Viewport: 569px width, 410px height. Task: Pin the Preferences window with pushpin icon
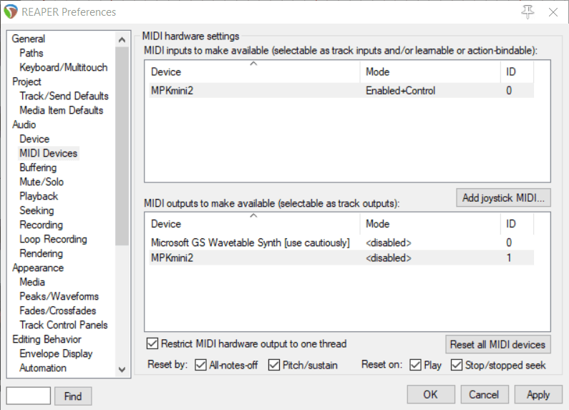tap(527, 12)
